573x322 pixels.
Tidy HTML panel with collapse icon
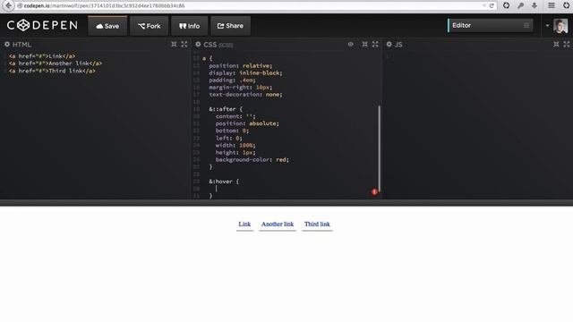[x=174, y=44]
